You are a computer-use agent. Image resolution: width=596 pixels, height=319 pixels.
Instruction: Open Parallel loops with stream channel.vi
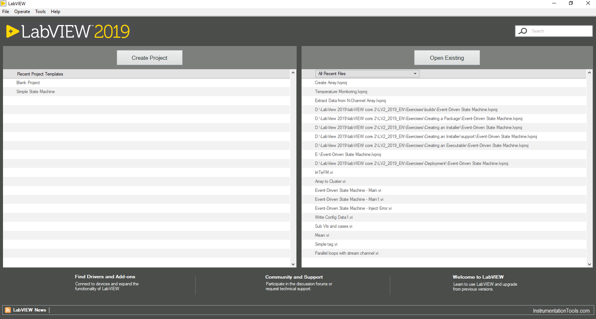(x=347, y=253)
